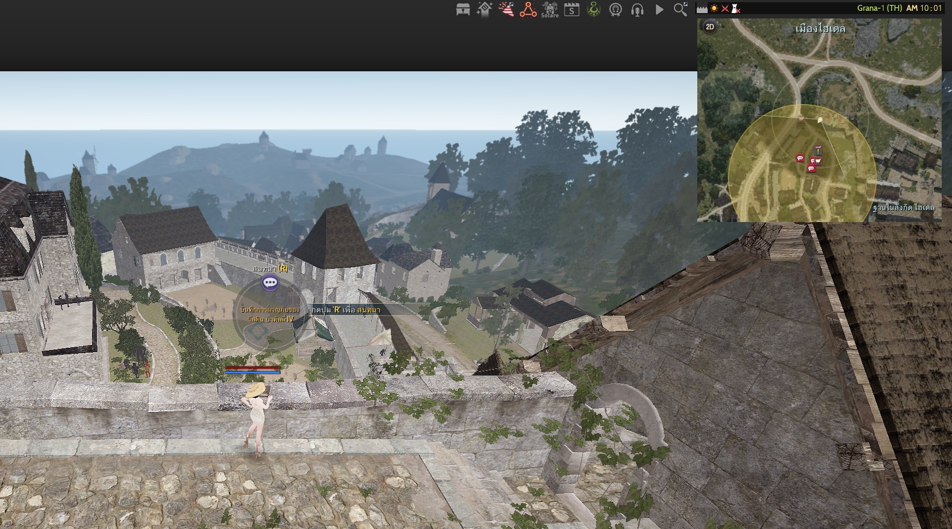Click the sun weather status icon
Image resolution: width=952 pixels, height=529 pixels.
714,8
